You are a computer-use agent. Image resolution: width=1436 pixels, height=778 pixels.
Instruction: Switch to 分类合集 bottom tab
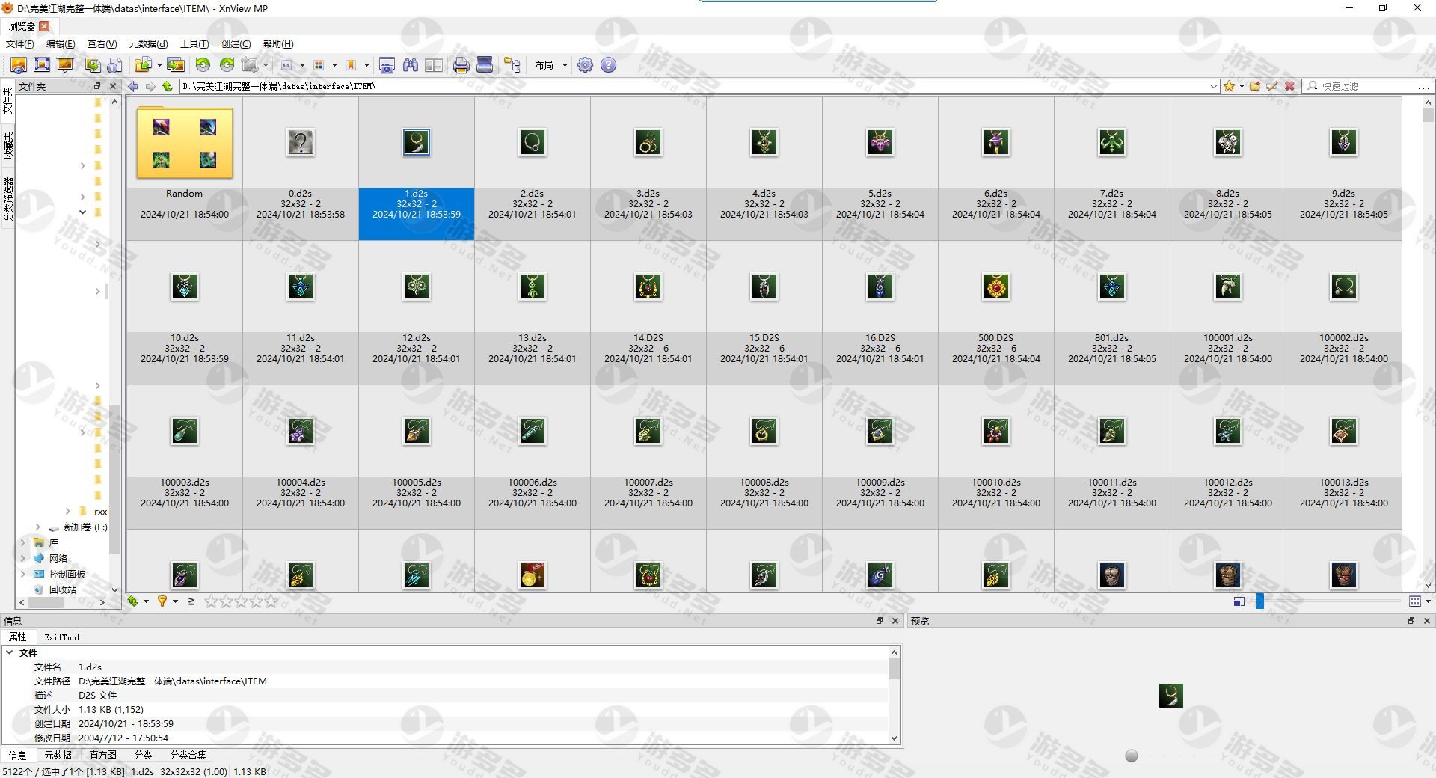coord(188,755)
